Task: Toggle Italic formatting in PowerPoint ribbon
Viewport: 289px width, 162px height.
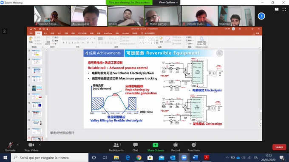Action: [x=66, y=43]
